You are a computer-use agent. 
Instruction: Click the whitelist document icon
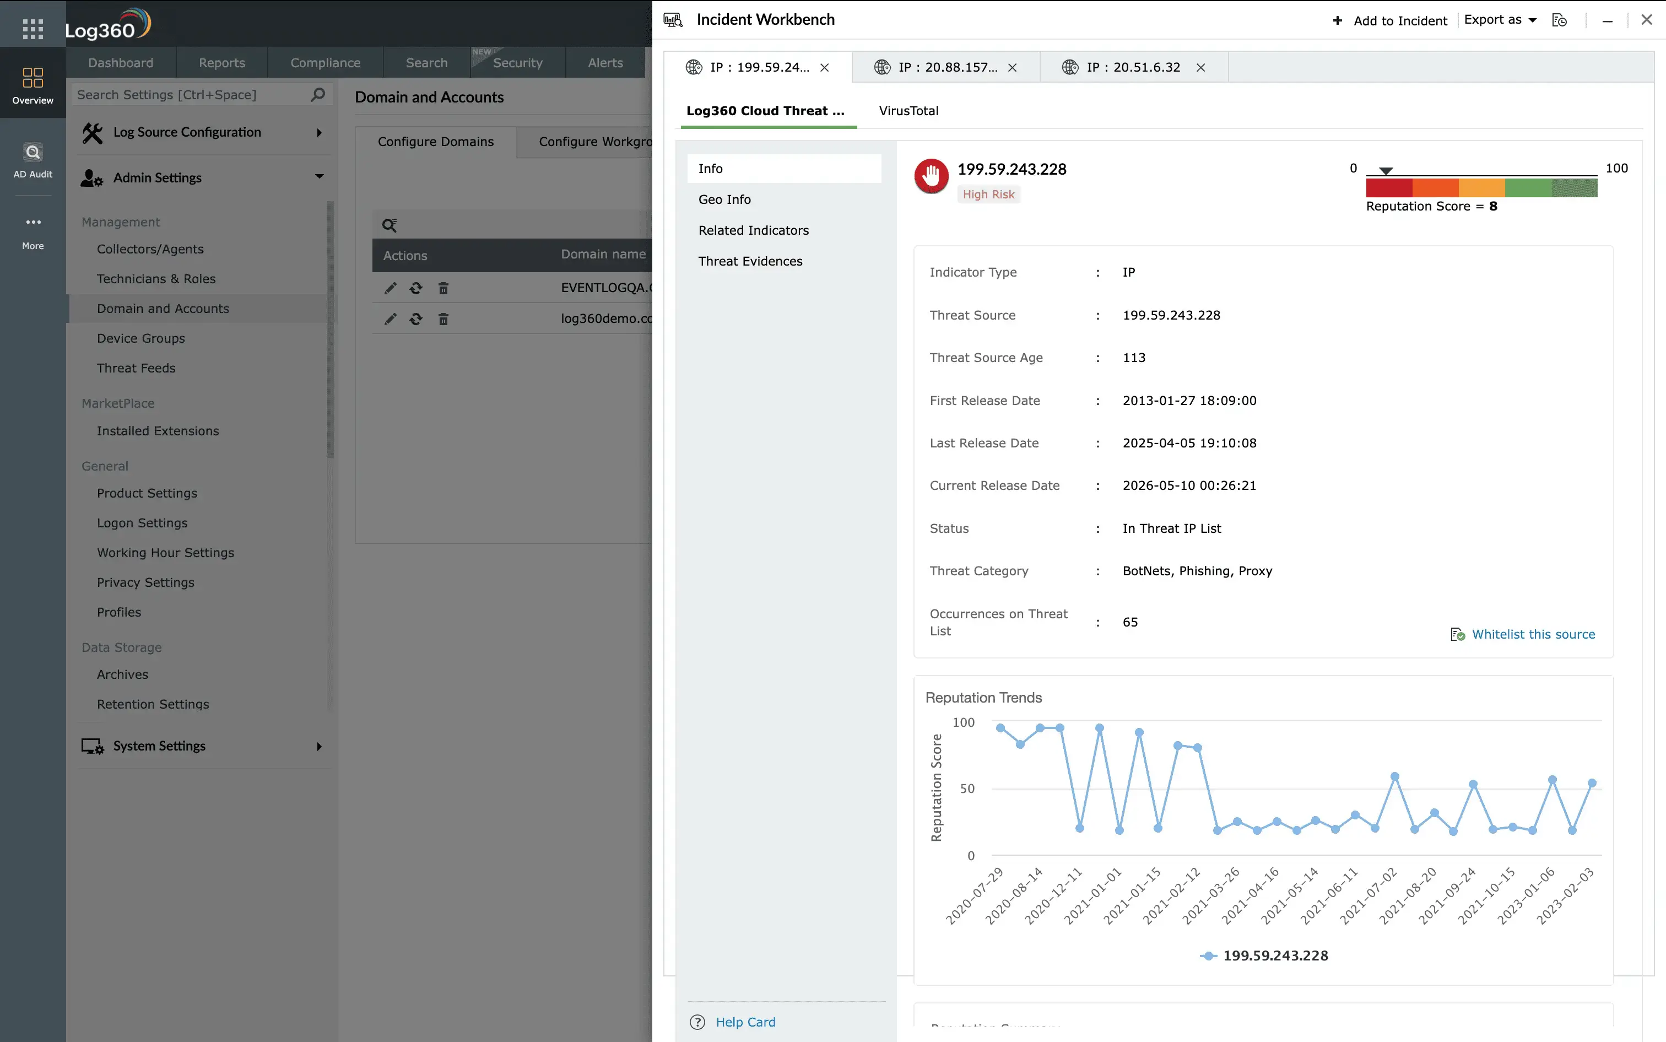tap(1457, 635)
